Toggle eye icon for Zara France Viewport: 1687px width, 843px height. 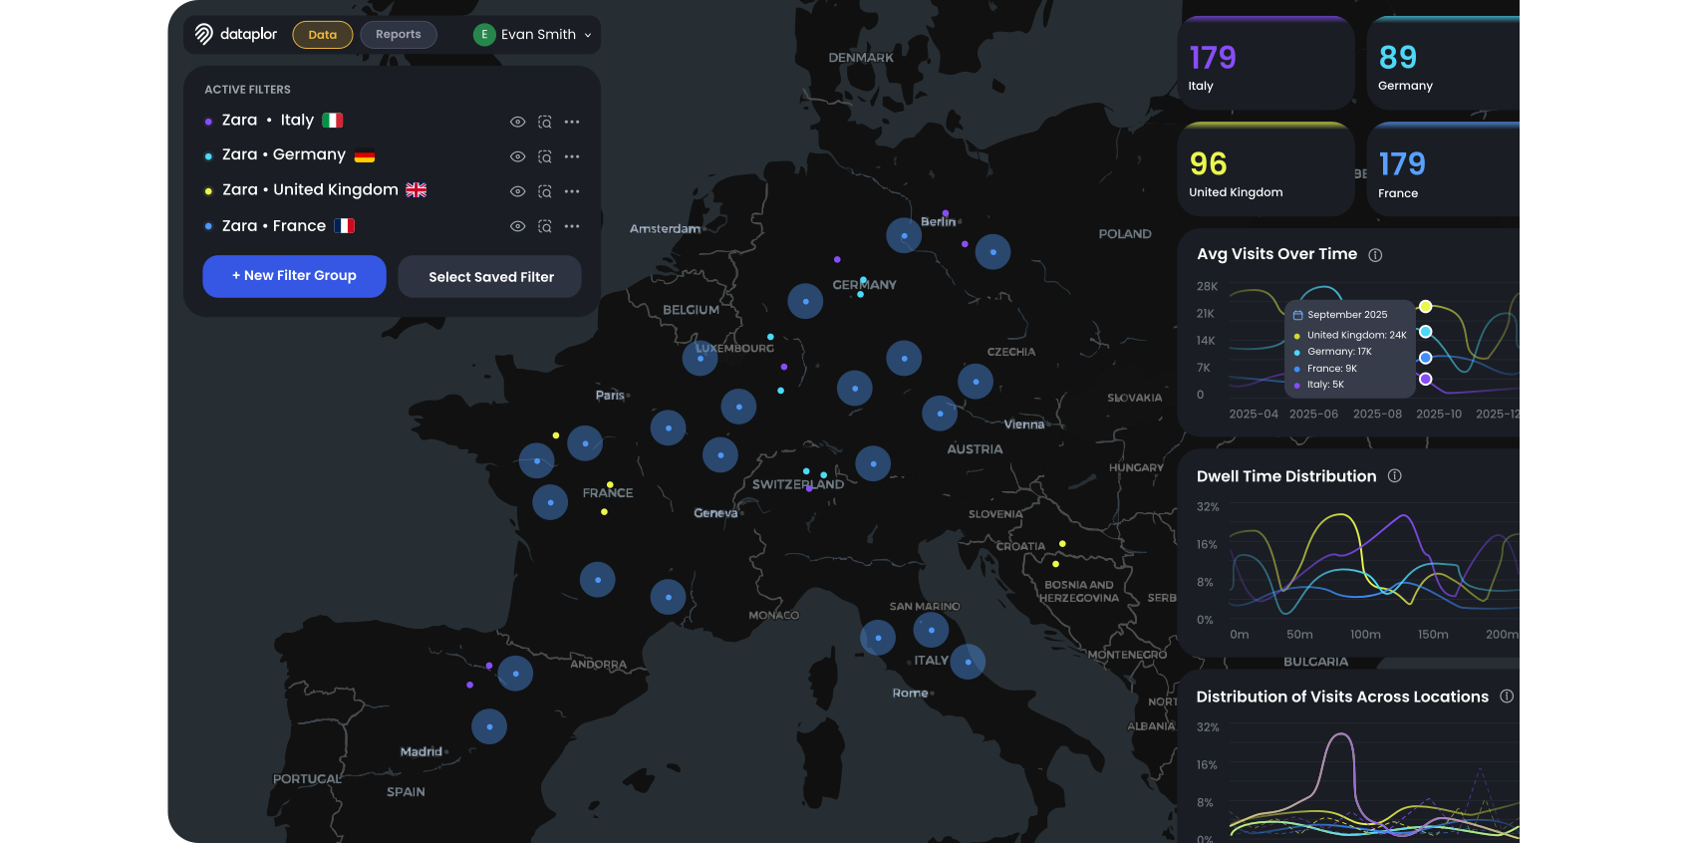click(x=517, y=226)
